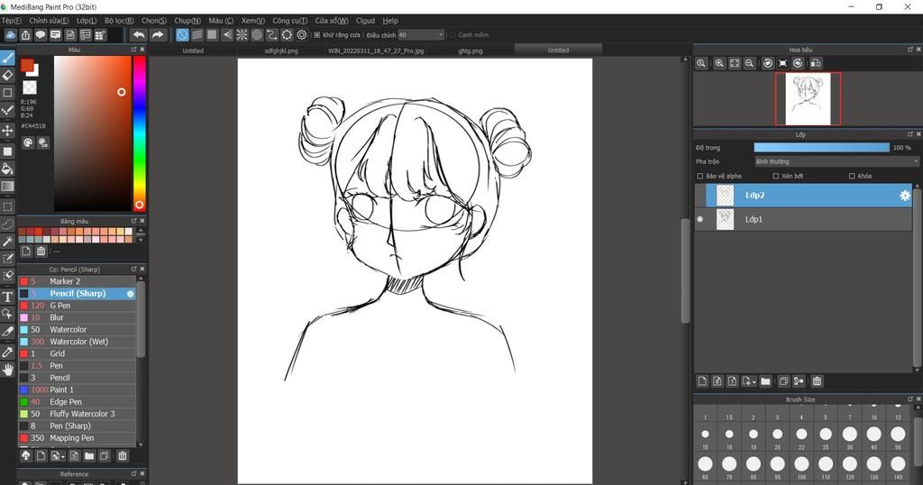Select the Brush tool in left toolbar
This screenshot has width=923, height=485.
7,58
